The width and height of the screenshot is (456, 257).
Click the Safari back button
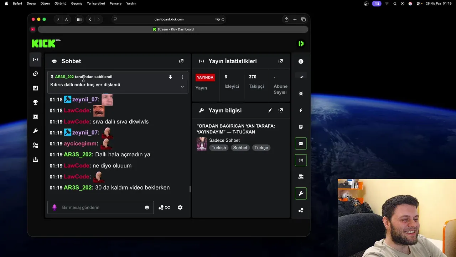90,19
